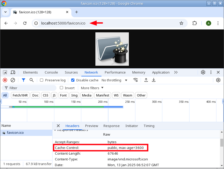This screenshot has width=224, height=169.
Task: Uncheck the Disable cache checkbox
Action: tap(73, 80)
